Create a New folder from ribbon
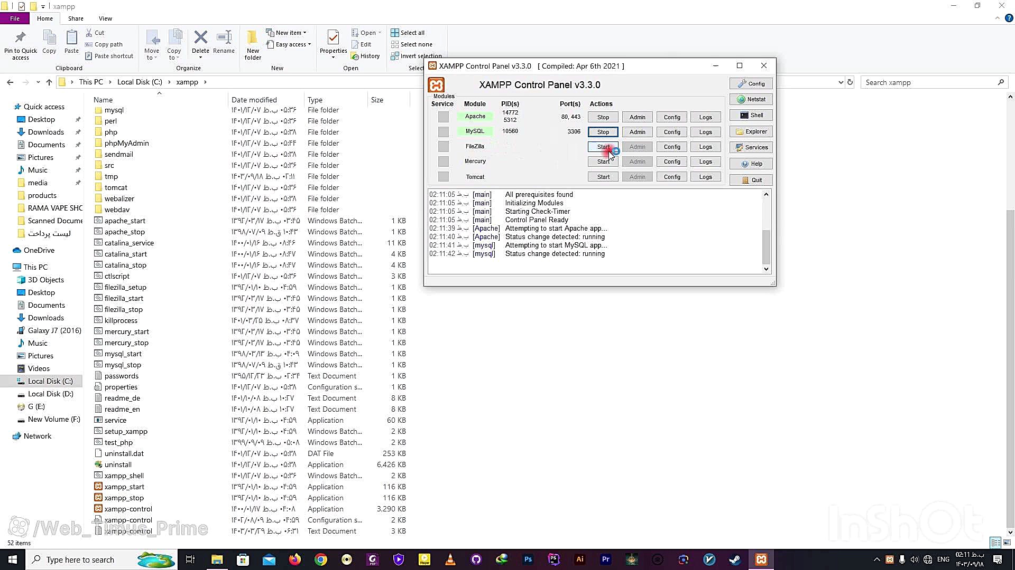The image size is (1015, 570). point(253,45)
